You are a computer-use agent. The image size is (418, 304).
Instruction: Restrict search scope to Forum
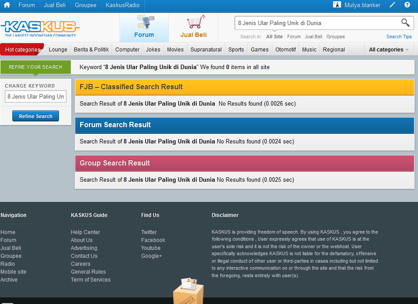point(294,37)
